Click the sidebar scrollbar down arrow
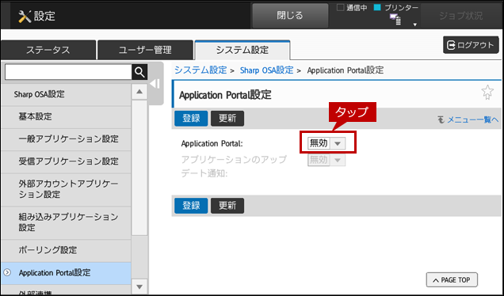 pos(139,287)
